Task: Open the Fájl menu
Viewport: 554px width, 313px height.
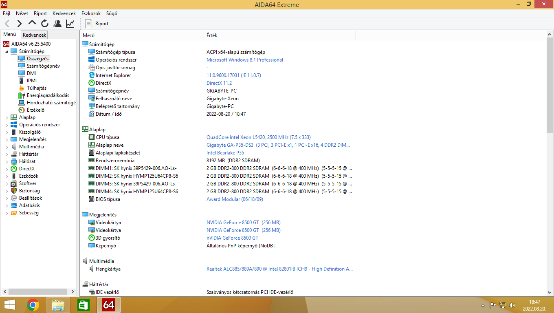Action: [7, 13]
